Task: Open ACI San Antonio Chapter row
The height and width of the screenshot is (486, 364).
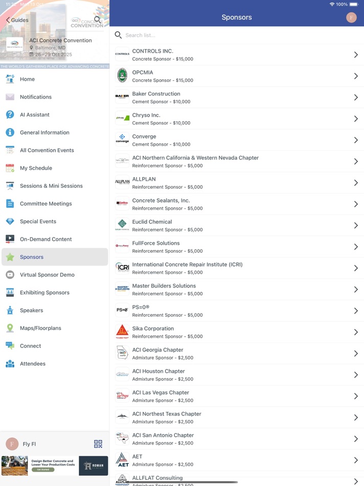Action: [237, 439]
